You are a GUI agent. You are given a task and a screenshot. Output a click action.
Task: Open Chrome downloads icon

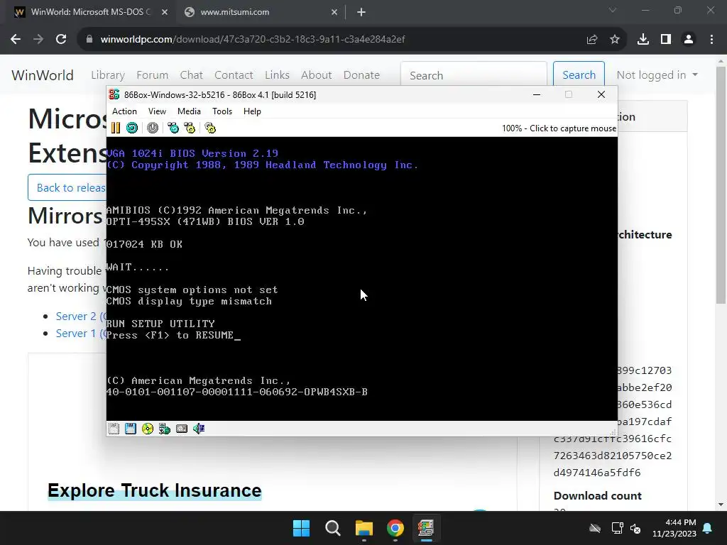pyautogui.click(x=643, y=40)
